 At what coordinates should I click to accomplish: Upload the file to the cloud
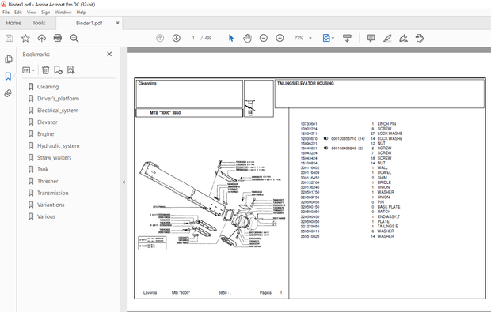tap(42, 38)
